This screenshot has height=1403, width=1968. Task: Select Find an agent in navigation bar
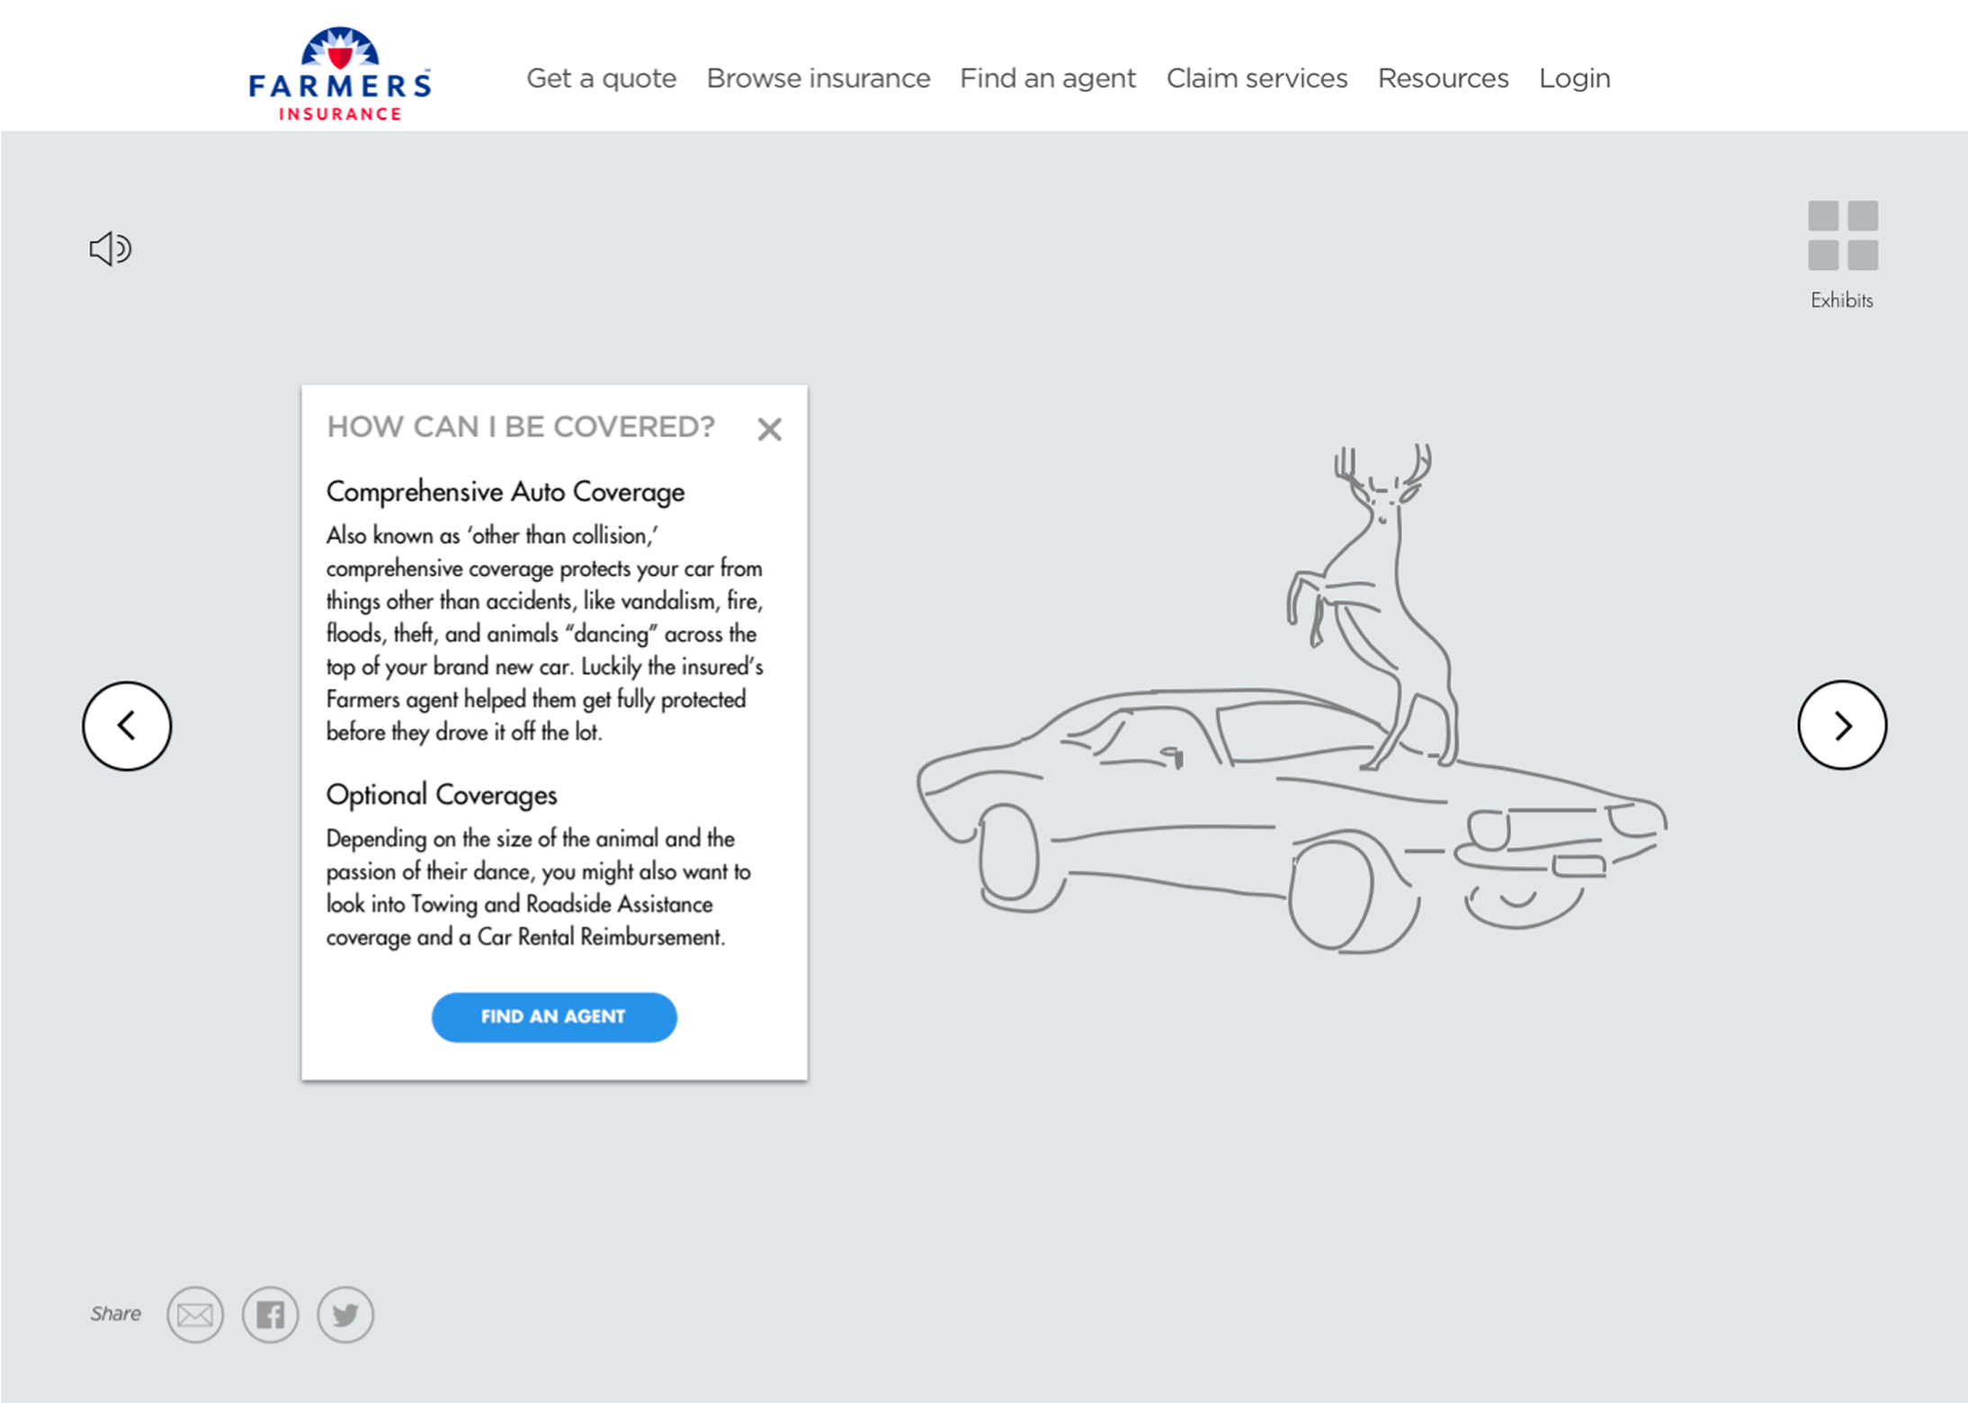click(x=1048, y=78)
